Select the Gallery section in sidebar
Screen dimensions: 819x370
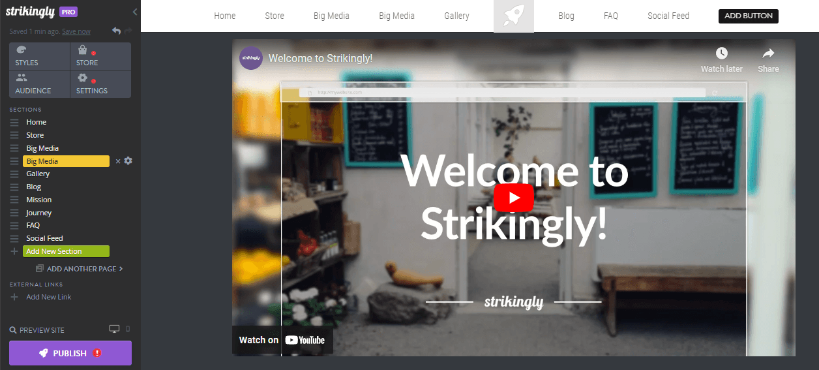click(38, 174)
